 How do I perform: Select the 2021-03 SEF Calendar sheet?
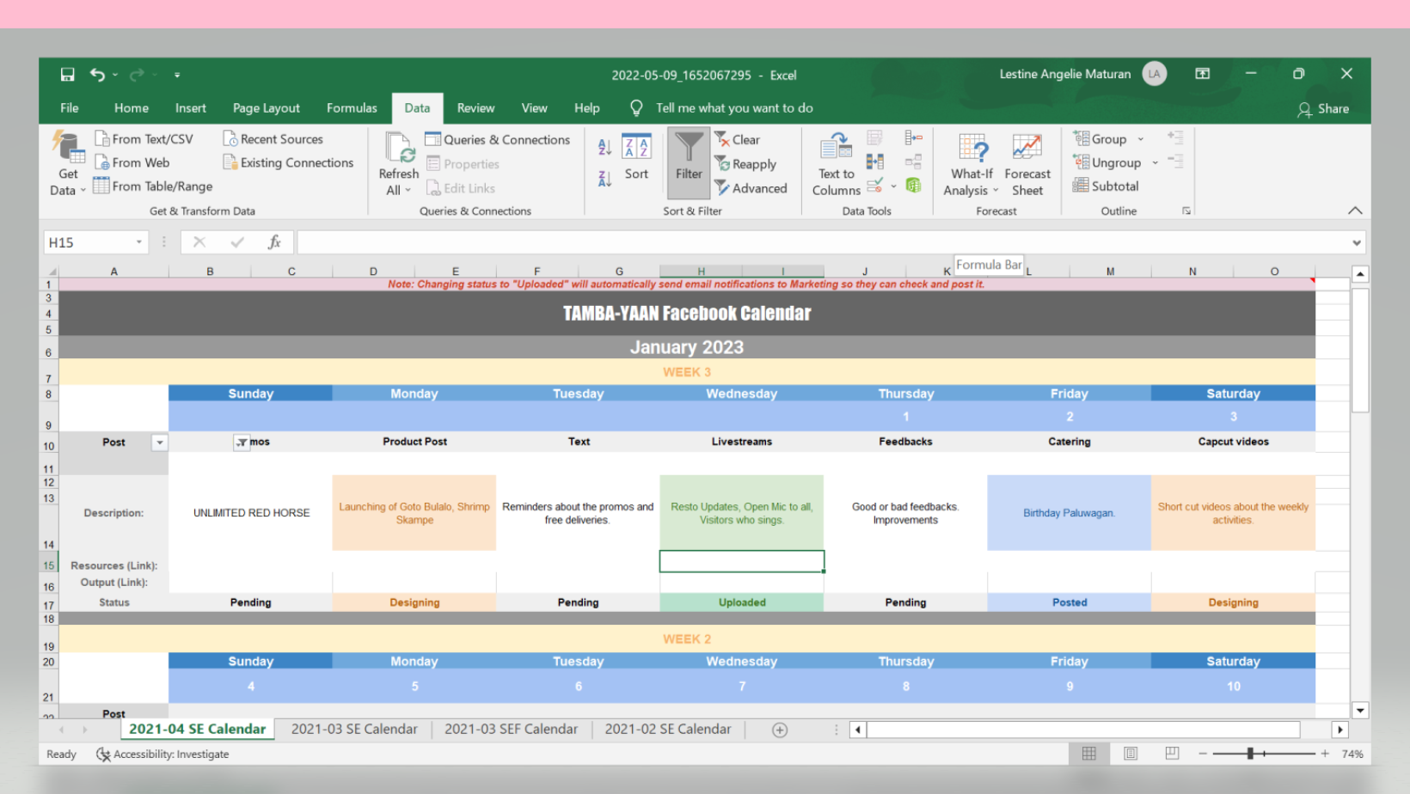pyautogui.click(x=511, y=729)
